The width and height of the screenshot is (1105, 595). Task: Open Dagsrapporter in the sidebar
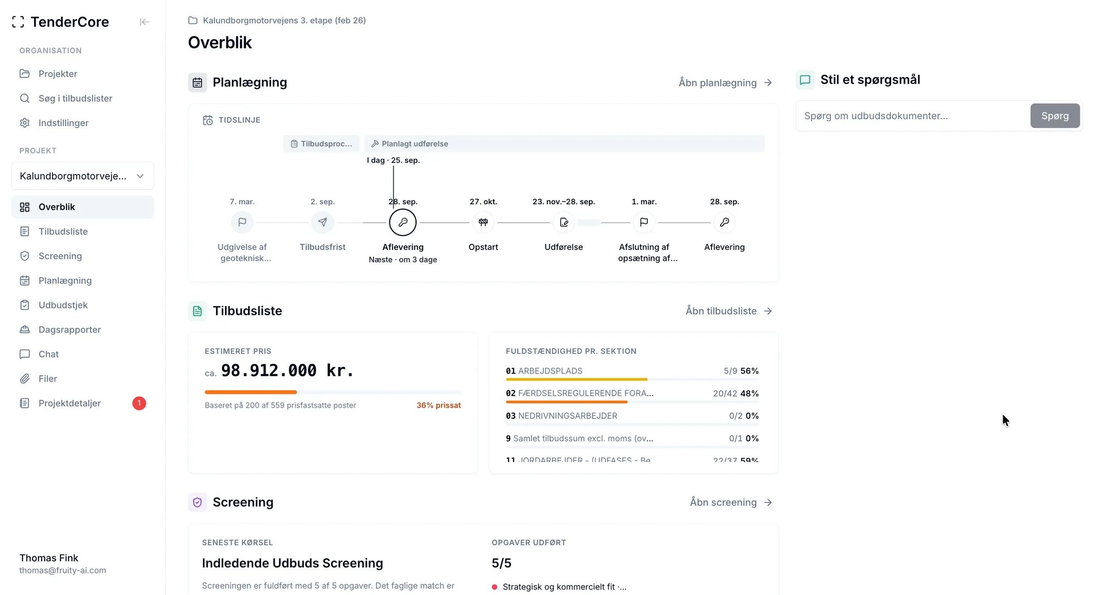[x=83, y=329]
